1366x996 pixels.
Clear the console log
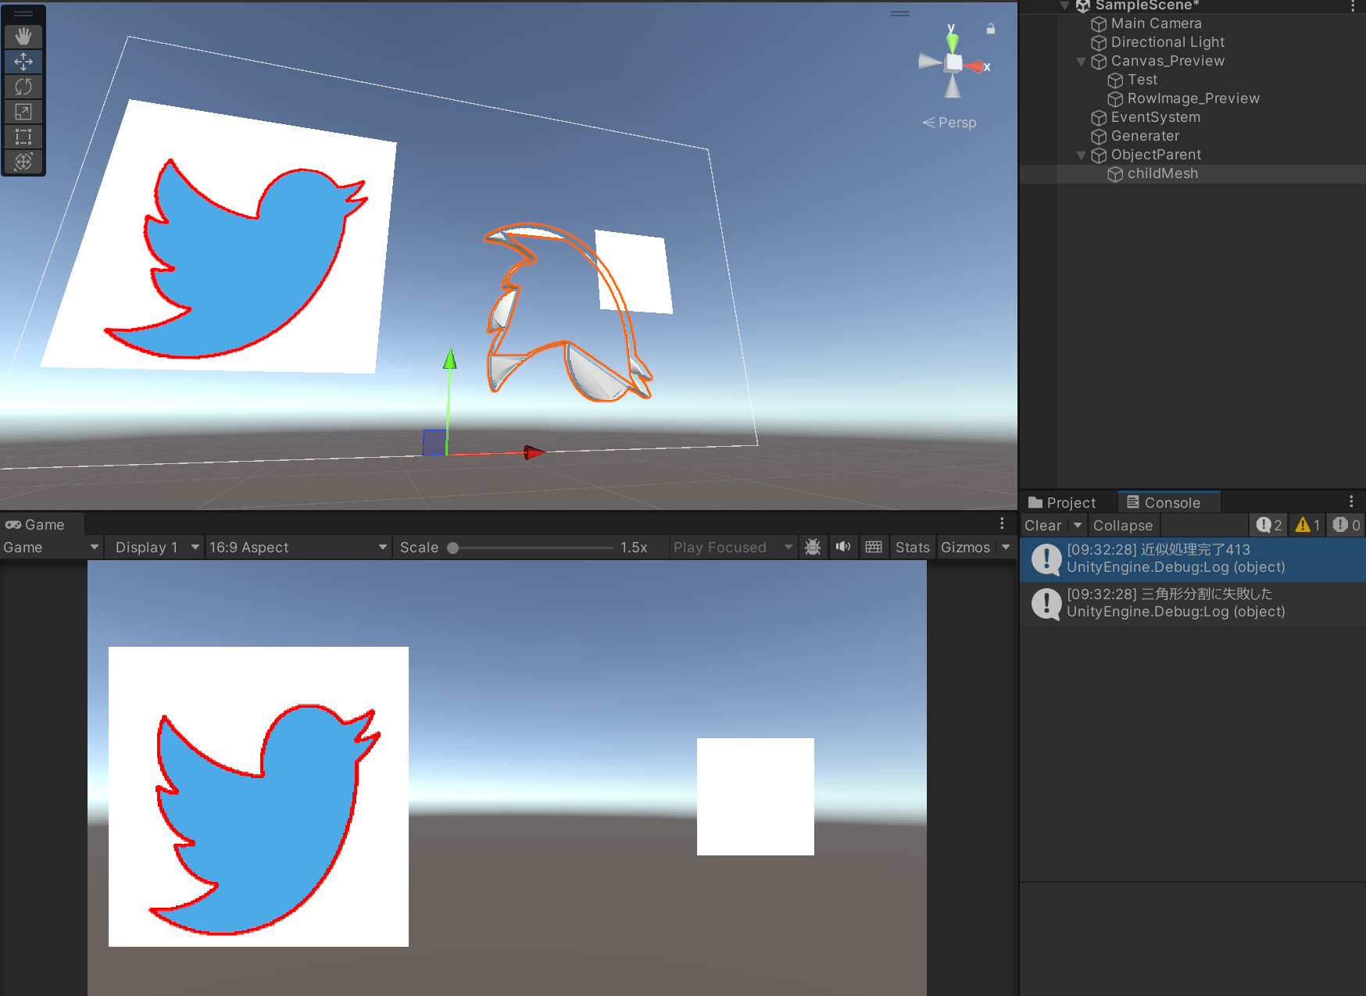(x=1042, y=525)
